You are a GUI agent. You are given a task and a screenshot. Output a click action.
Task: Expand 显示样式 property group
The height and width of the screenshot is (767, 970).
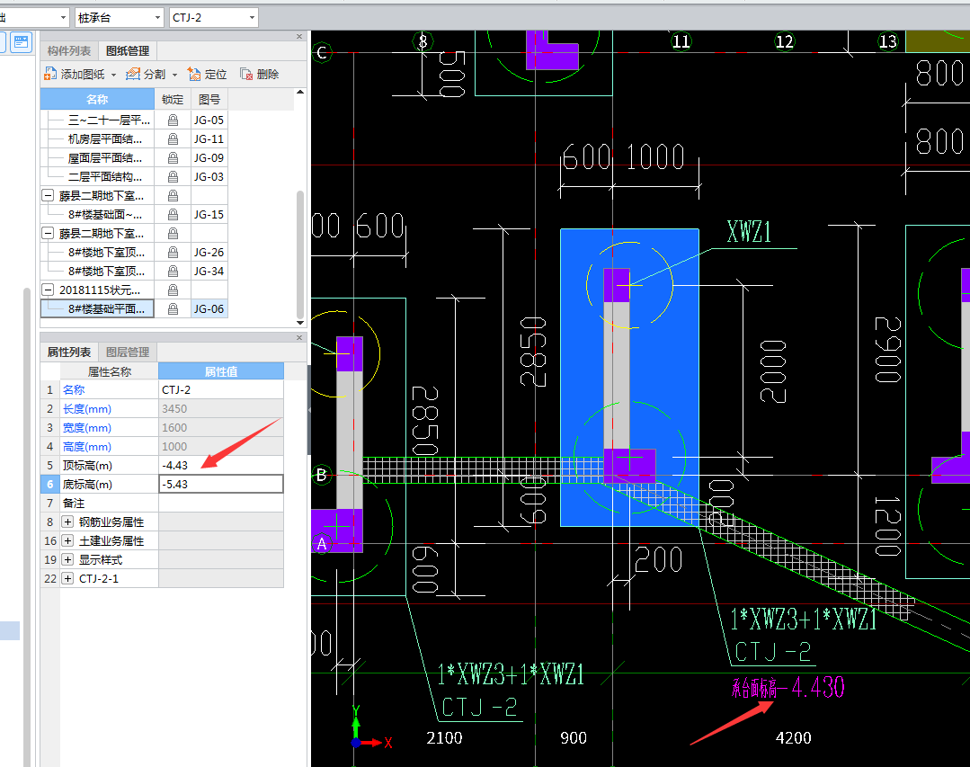click(x=68, y=560)
